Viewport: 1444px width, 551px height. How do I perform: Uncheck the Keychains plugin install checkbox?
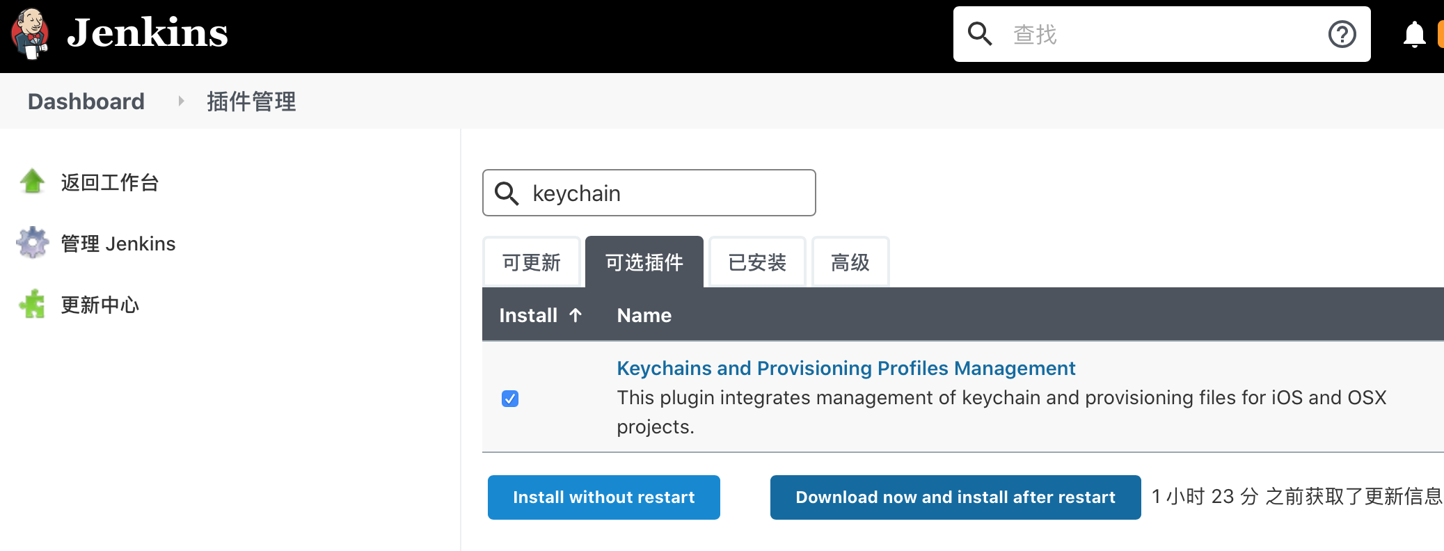(510, 399)
